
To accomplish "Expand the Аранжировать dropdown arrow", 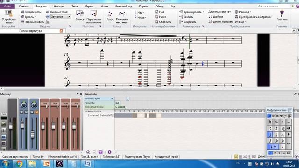I will pos(203,12).
